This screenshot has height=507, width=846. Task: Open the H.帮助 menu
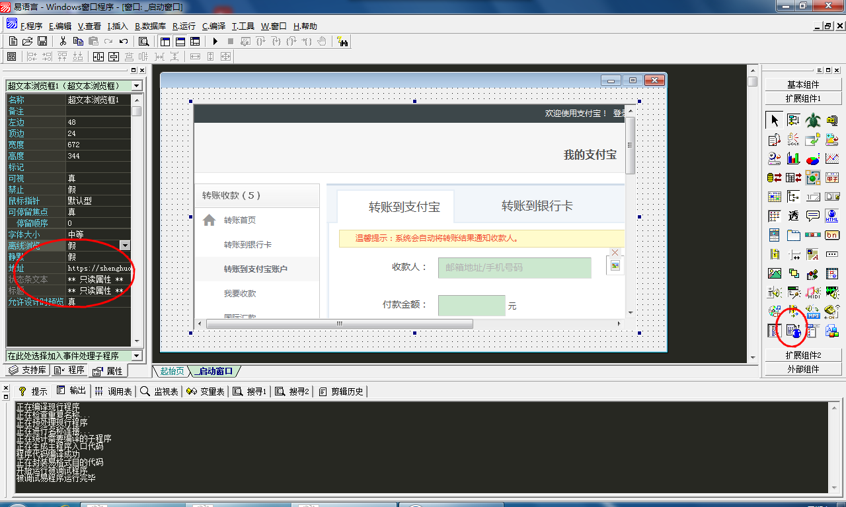pos(305,26)
